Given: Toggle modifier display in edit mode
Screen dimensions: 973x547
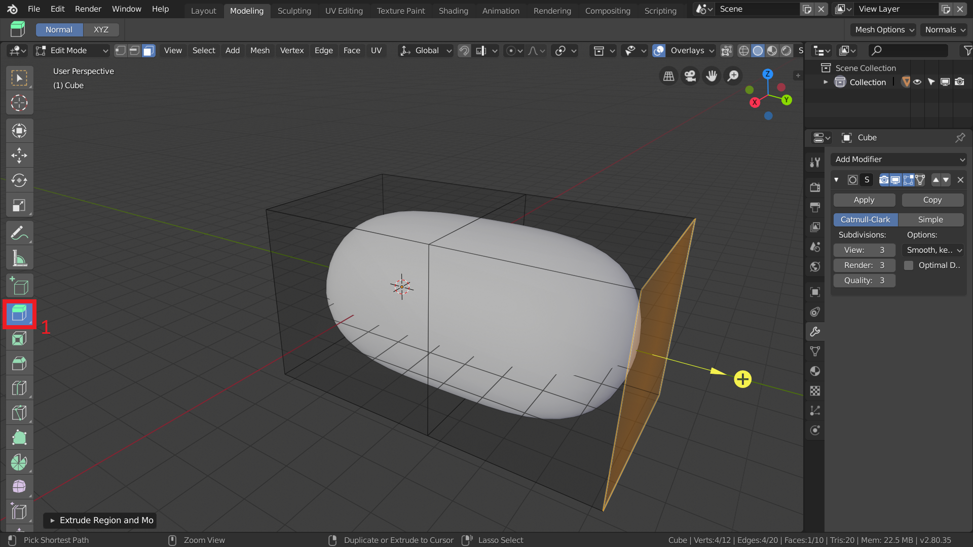Looking at the screenshot, I should (x=908, y=180).
